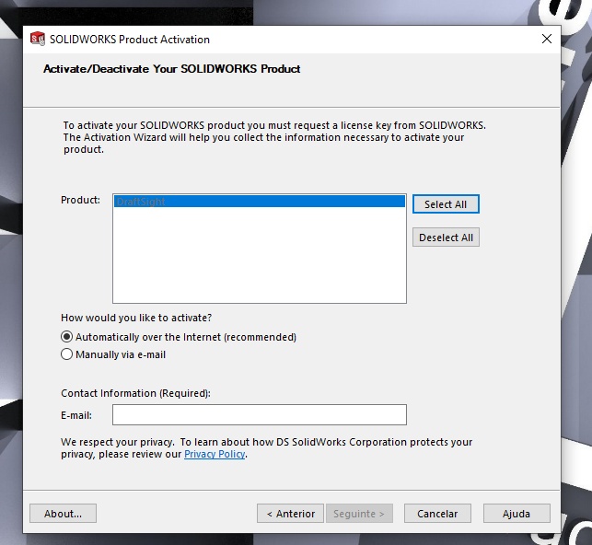Click the Seguinte button
592x545 pixels.
(359, 514)
